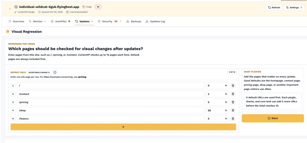The height and width of the screenshot is (143, 307).
Task: Click the globe icon beside the site name
Action: pos(16,7)
